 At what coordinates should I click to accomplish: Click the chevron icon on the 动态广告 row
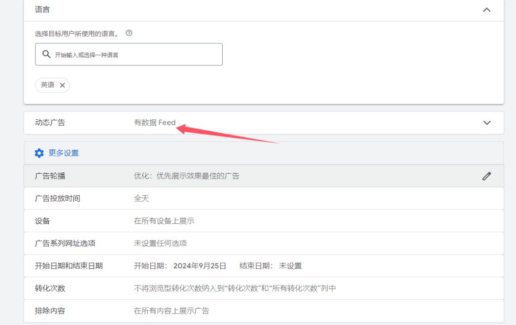[x=486, y=123]
